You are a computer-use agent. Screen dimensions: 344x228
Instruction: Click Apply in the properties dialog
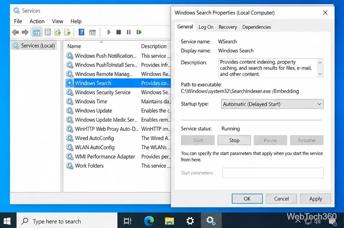click(315, 199)
